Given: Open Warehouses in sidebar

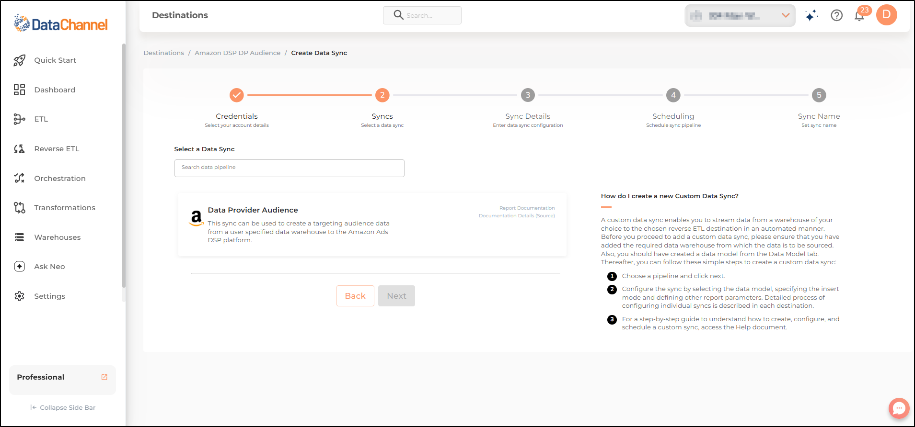Looking at the screenshot, I should pyautogui.click(x=58, y=237).
